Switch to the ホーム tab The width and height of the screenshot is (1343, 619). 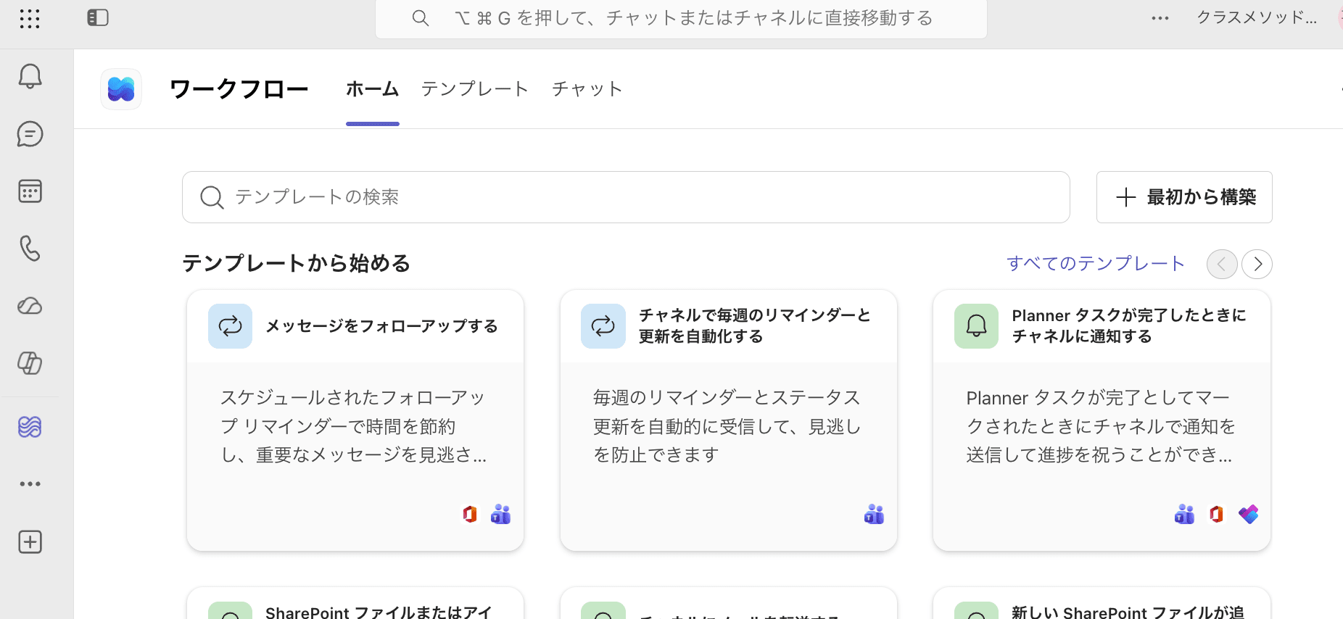tap(373, 89)
